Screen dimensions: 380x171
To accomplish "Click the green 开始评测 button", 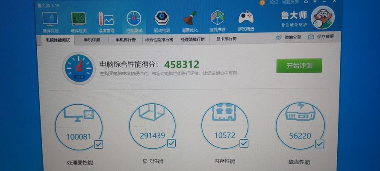I will [299, 66].
